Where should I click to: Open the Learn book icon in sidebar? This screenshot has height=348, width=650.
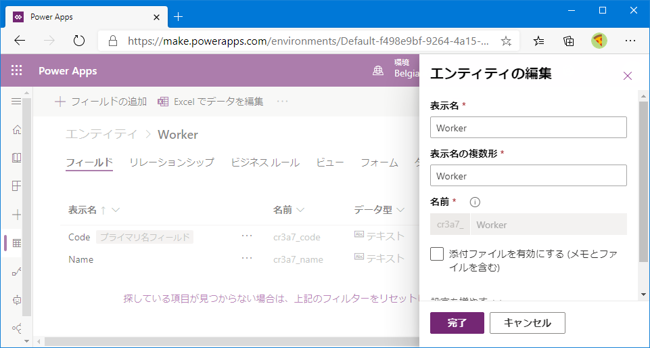(x=17, y=158)
